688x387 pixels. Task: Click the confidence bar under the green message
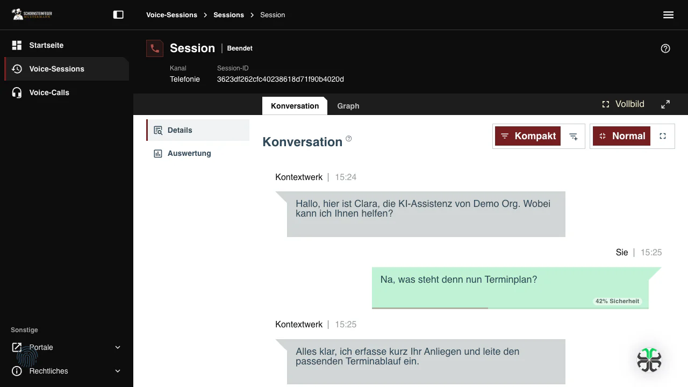pyautogui.click(x=510, y=308)
